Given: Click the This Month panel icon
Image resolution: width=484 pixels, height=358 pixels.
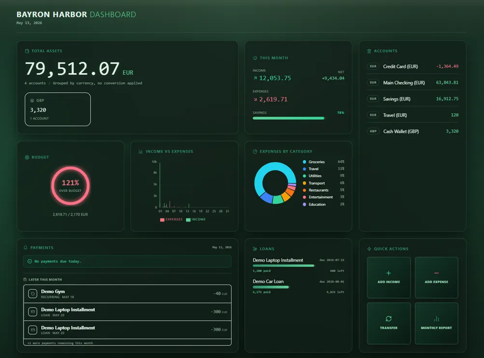Looking at the screenshot, I should point(255,58).
